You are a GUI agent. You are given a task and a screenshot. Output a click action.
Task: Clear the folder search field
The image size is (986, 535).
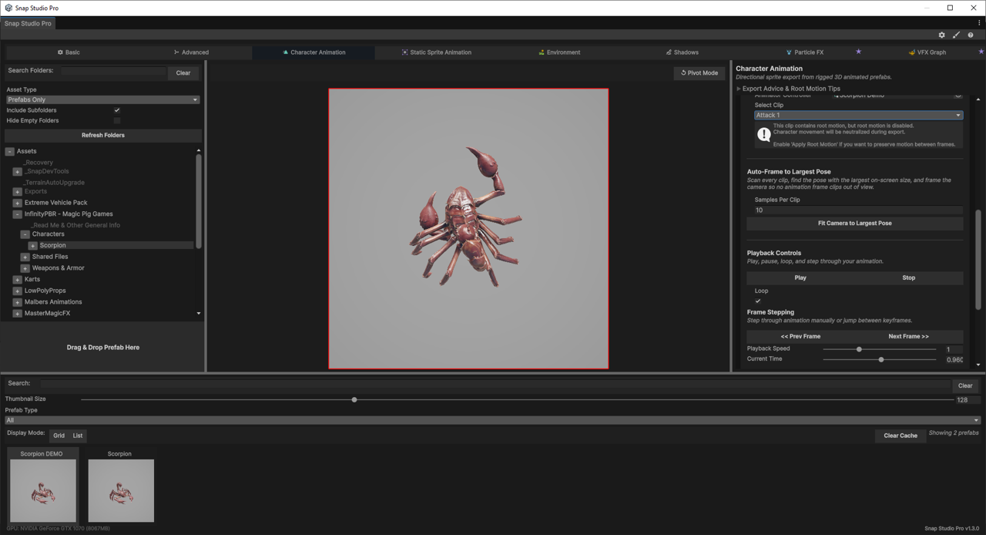click(x=183, y=73)
